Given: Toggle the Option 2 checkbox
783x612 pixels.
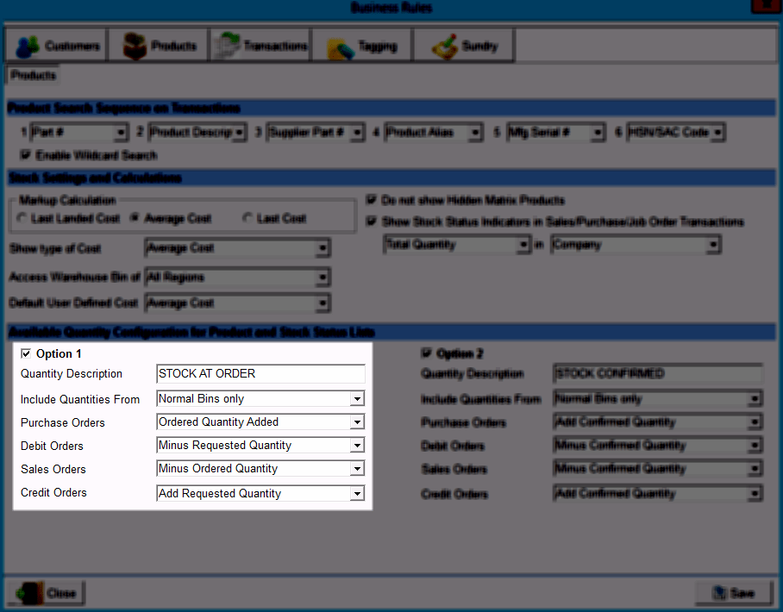Looking at the screenshot, I should click(426, 353).
